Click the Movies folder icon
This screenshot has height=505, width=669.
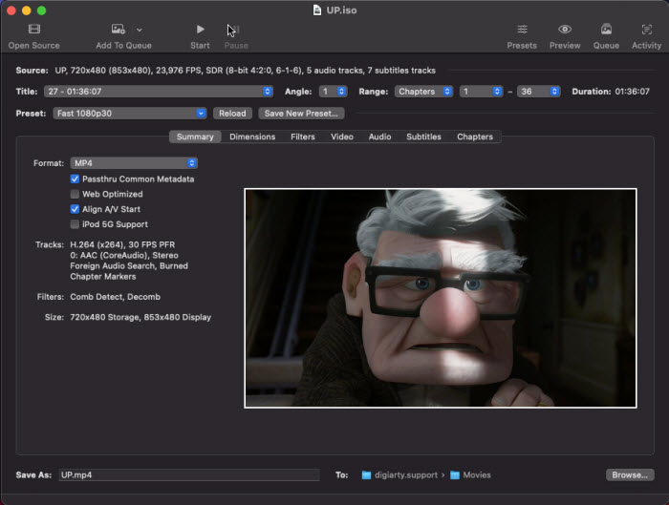[455, 474]
